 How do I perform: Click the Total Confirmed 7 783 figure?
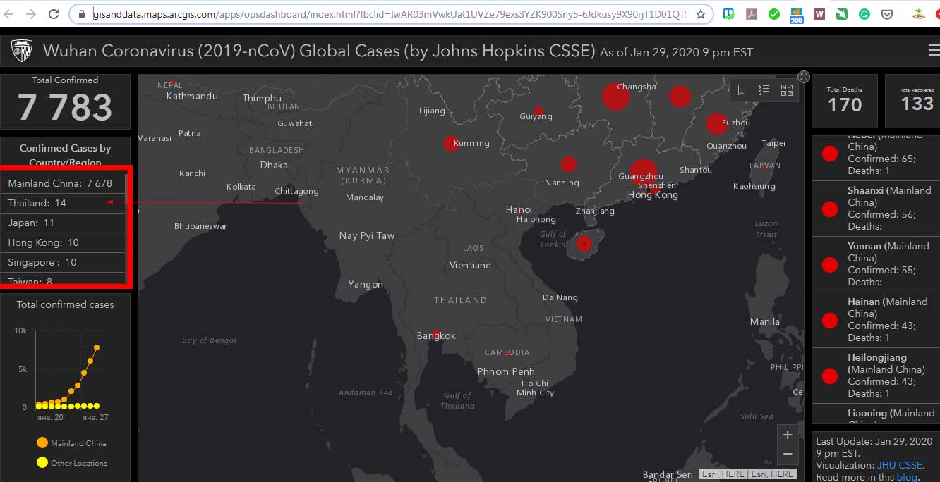pyautogui.click(x=65, y=107)
